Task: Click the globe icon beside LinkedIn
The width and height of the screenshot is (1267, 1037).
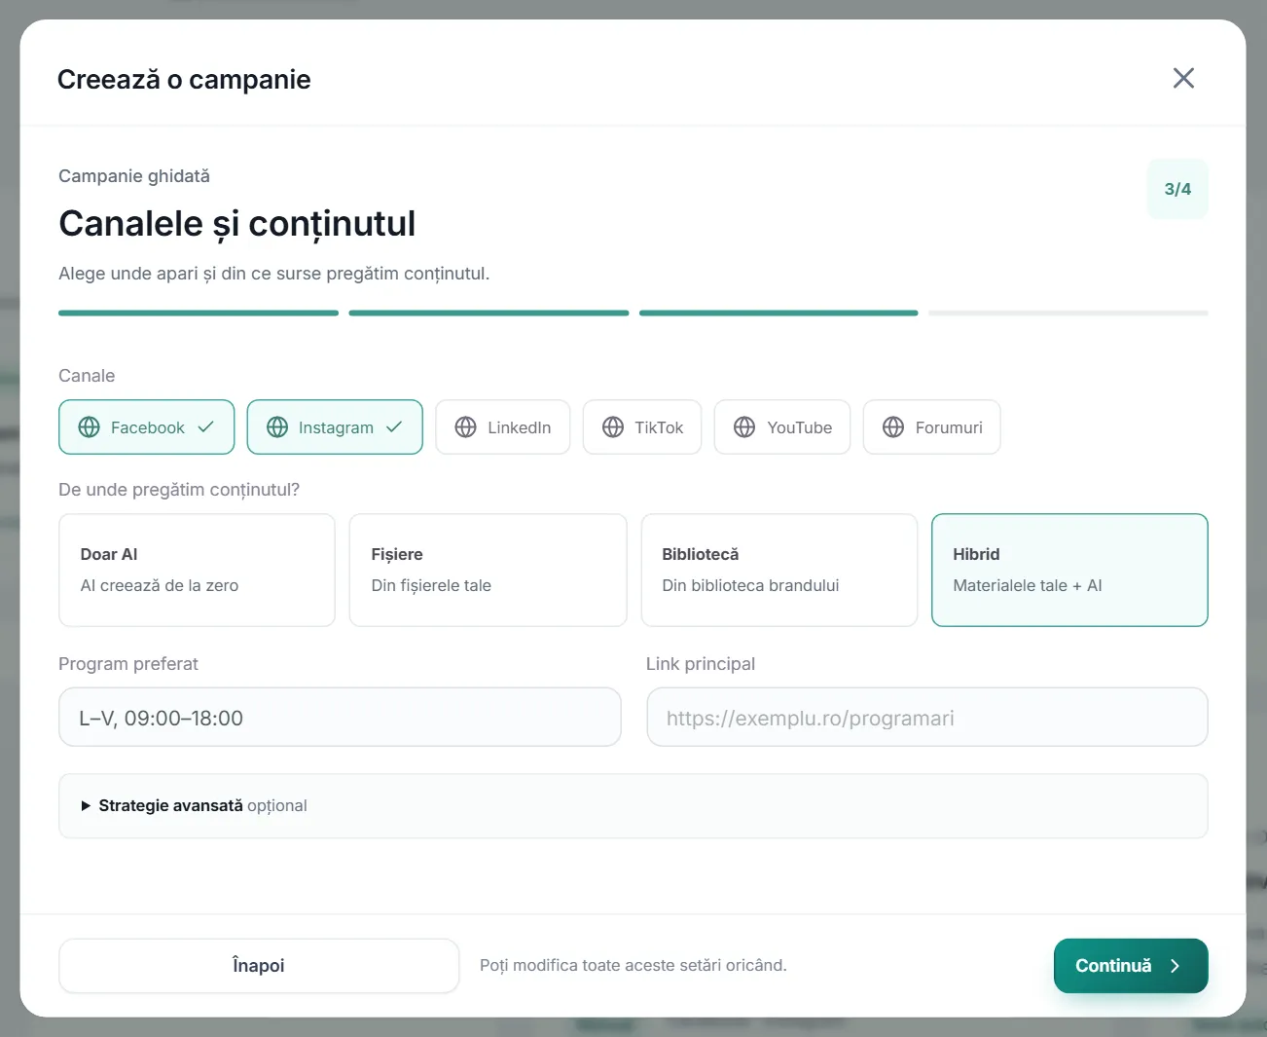Action: point(466,427)
